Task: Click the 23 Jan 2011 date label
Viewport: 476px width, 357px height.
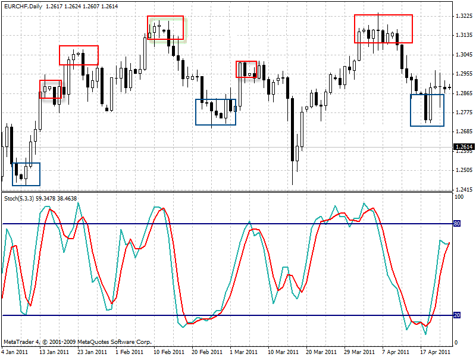Action: [x=92, y=352]
